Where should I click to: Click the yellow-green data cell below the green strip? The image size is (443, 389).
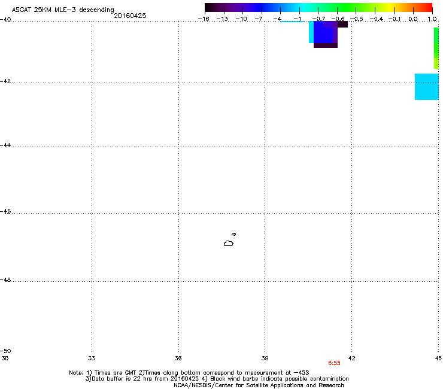pyautogui.click(x=436, y=63)
